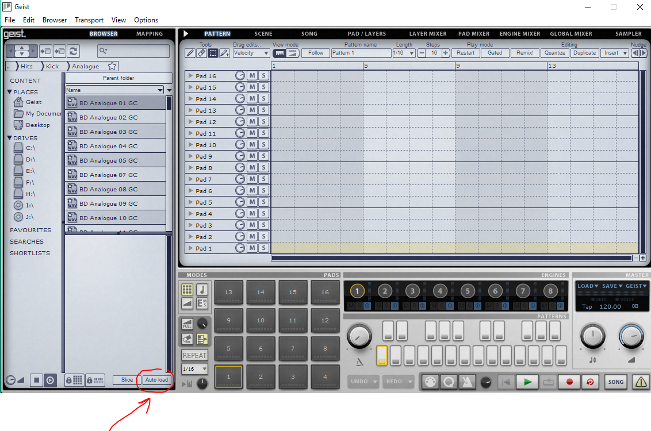Mute Pad 4

[x=252, y=214]
